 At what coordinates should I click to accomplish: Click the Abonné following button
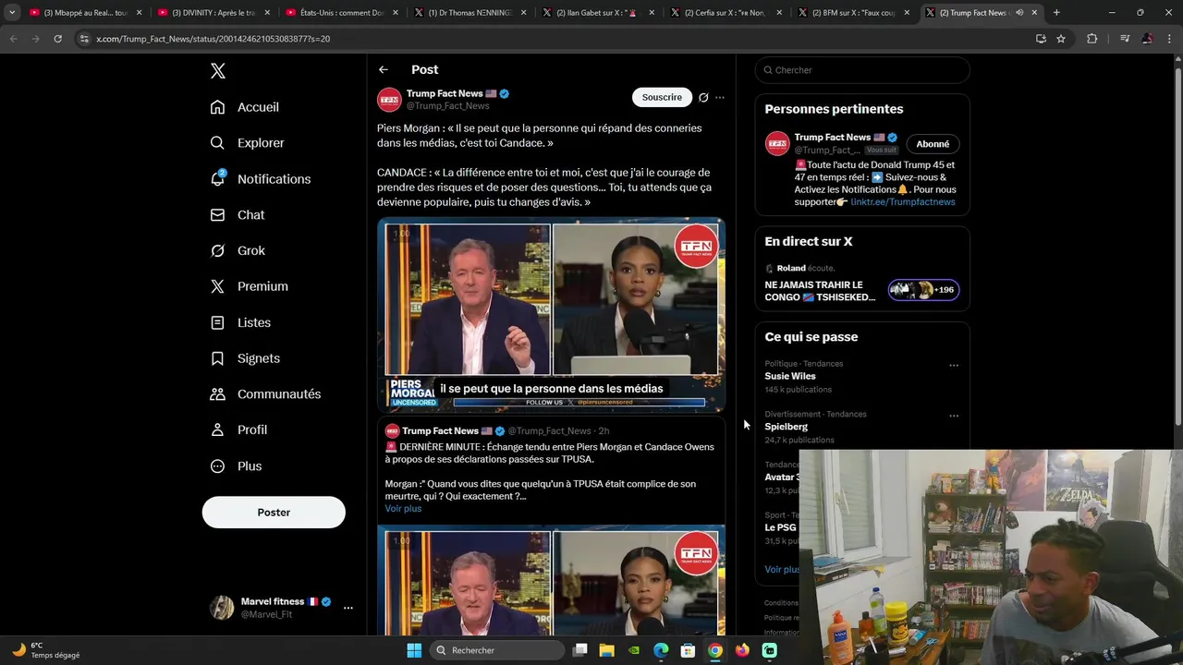933,144
